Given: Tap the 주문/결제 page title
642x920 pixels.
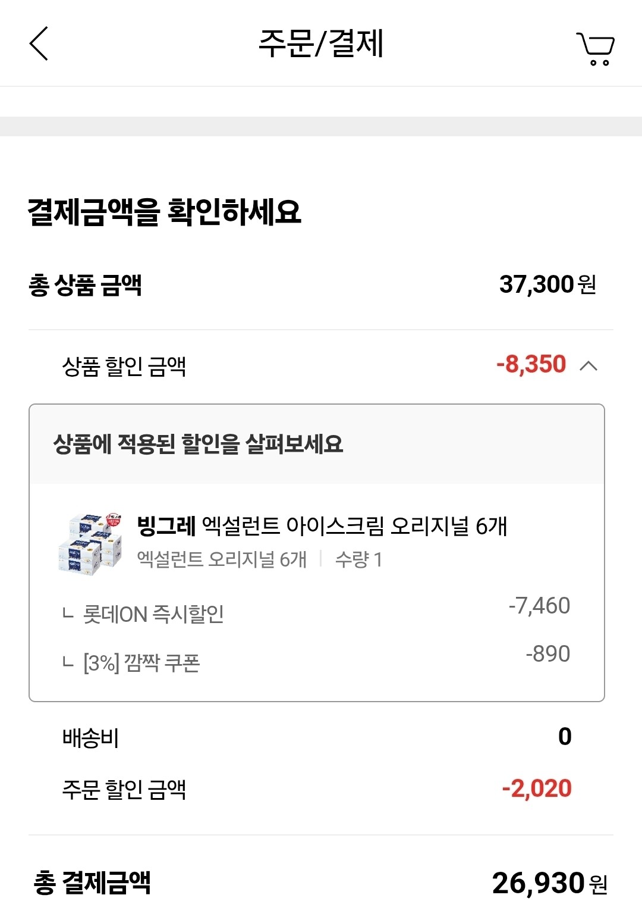Looking at the screenshot, I should point(321,43).
